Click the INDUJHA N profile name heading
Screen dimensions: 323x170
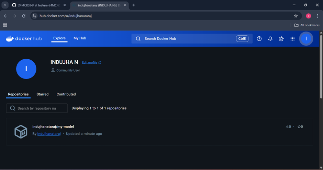pyautogui.click(x=64, y=62)
